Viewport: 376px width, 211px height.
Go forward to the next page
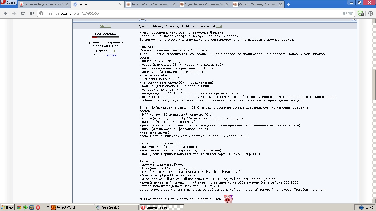(14, 13)
